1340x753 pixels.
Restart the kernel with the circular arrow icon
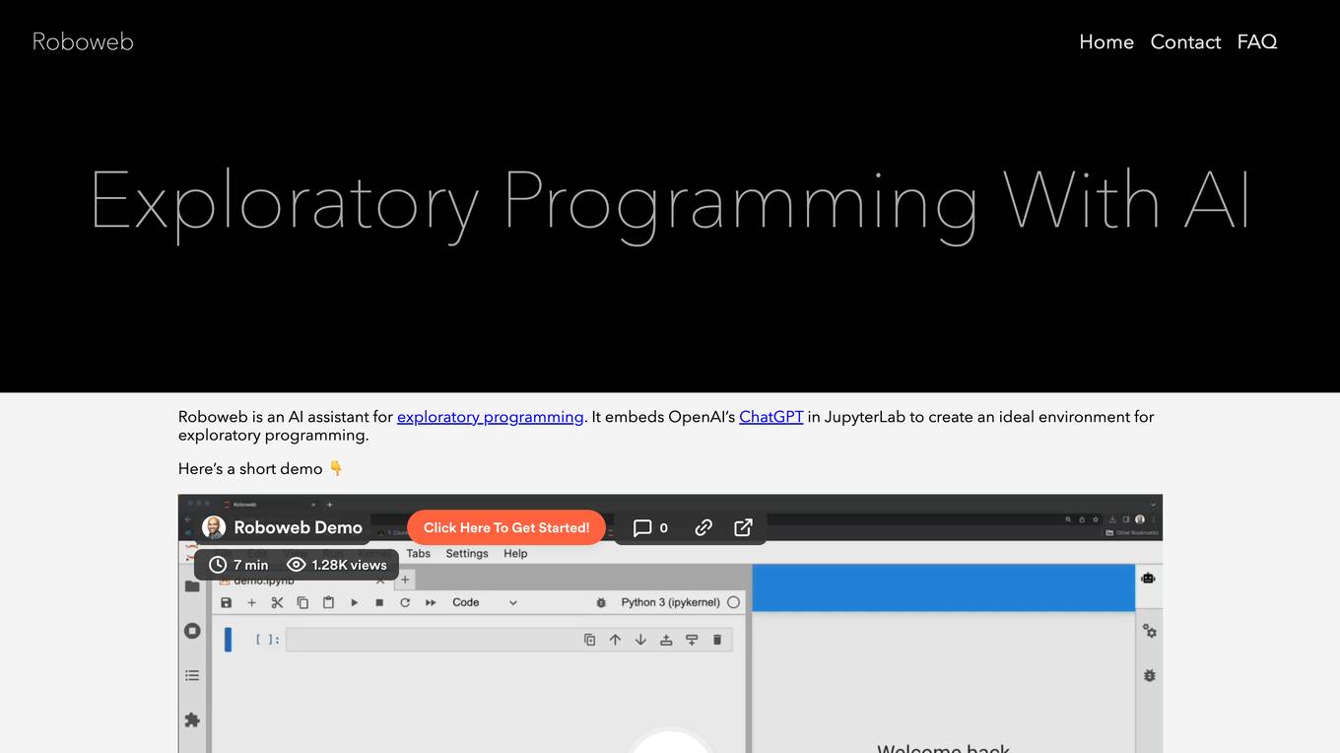click(x=405, y=602)
